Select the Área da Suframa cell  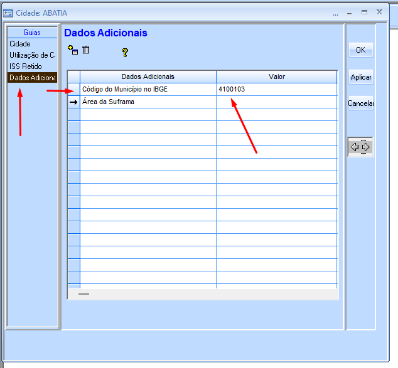[x=148, y=102]
